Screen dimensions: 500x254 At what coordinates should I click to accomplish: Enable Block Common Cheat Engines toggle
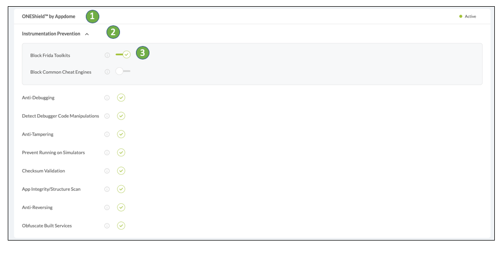(x=123, y=71)
